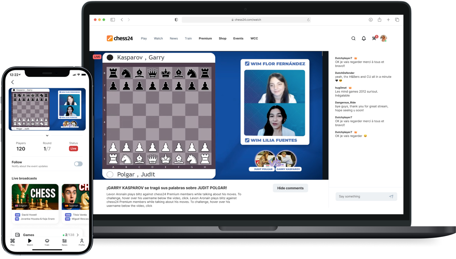
Task: Open the Play menu in the chess24 navigation
Action: [x=144, y=38]
